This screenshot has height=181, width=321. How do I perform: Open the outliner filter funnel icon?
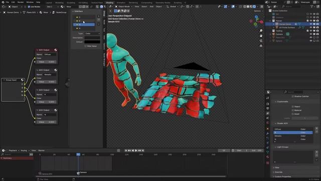pyautogui.click(x=312, y=7)
